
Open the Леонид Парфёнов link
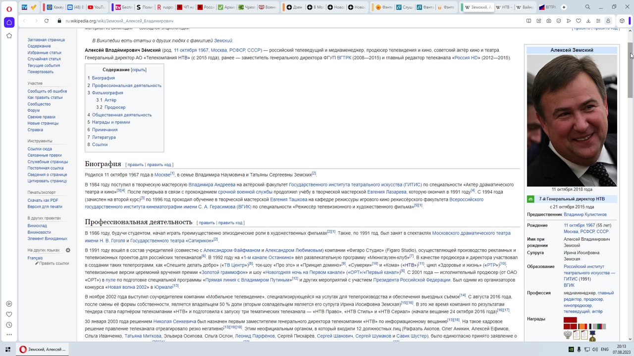pyautogui.click(x=255, y=336)
